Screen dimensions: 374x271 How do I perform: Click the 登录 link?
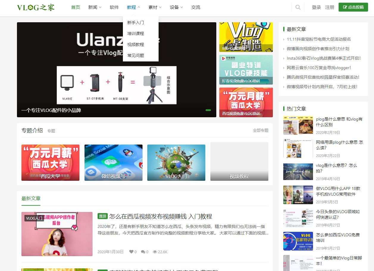(316, 7)
